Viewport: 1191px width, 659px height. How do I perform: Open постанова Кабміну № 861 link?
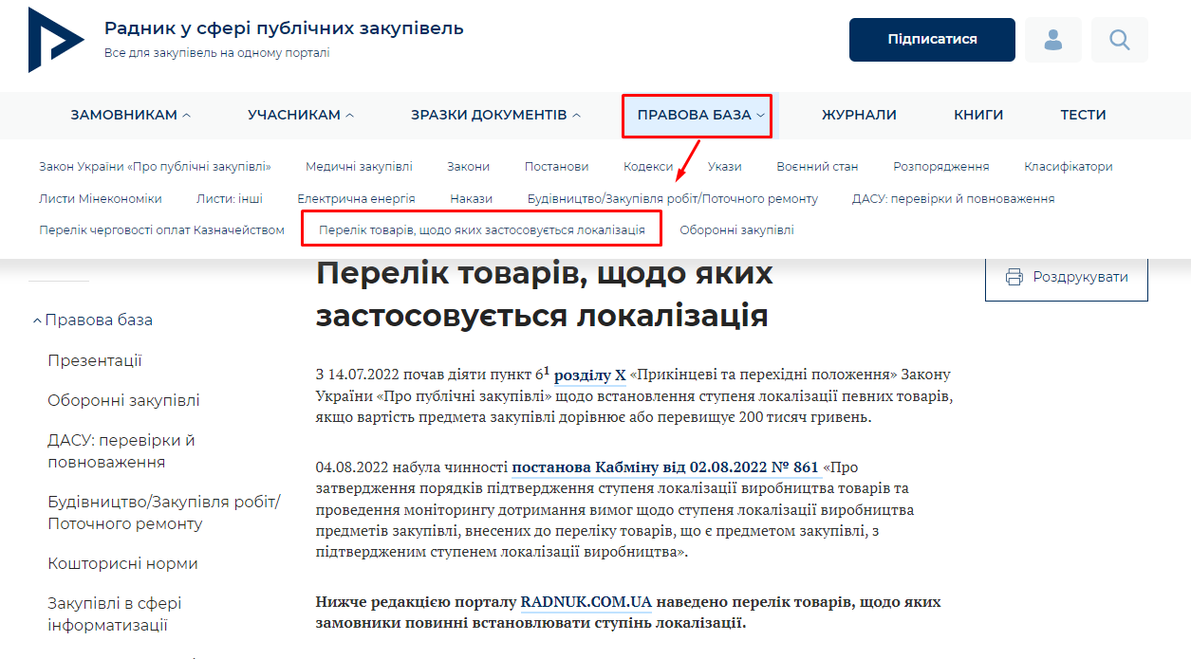coord(664,467)
